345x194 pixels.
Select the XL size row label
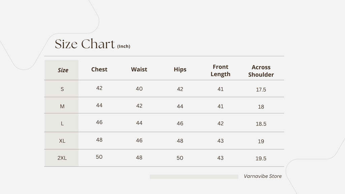point(62,141)
